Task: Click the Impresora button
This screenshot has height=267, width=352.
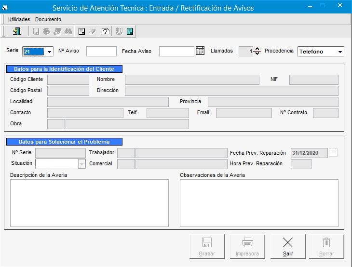Action: (247, 247)
